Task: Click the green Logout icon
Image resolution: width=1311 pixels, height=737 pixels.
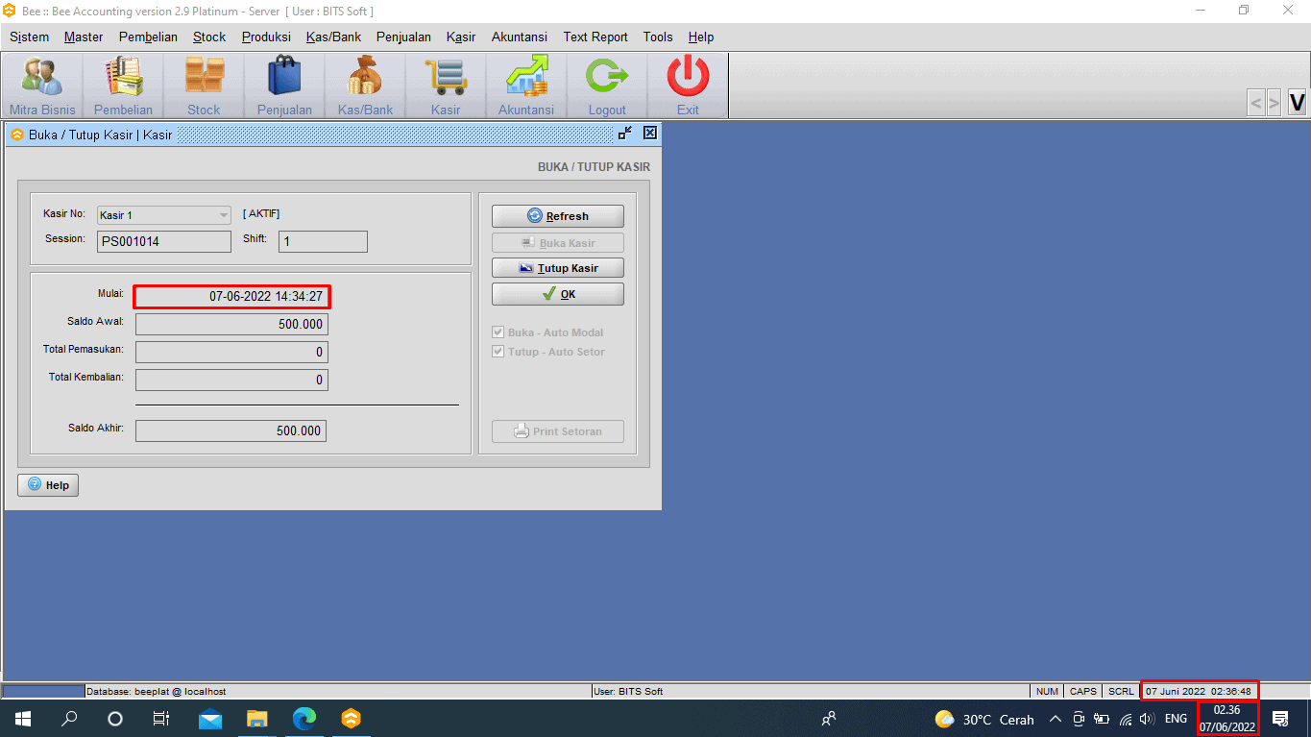Action: pos(607,78)
